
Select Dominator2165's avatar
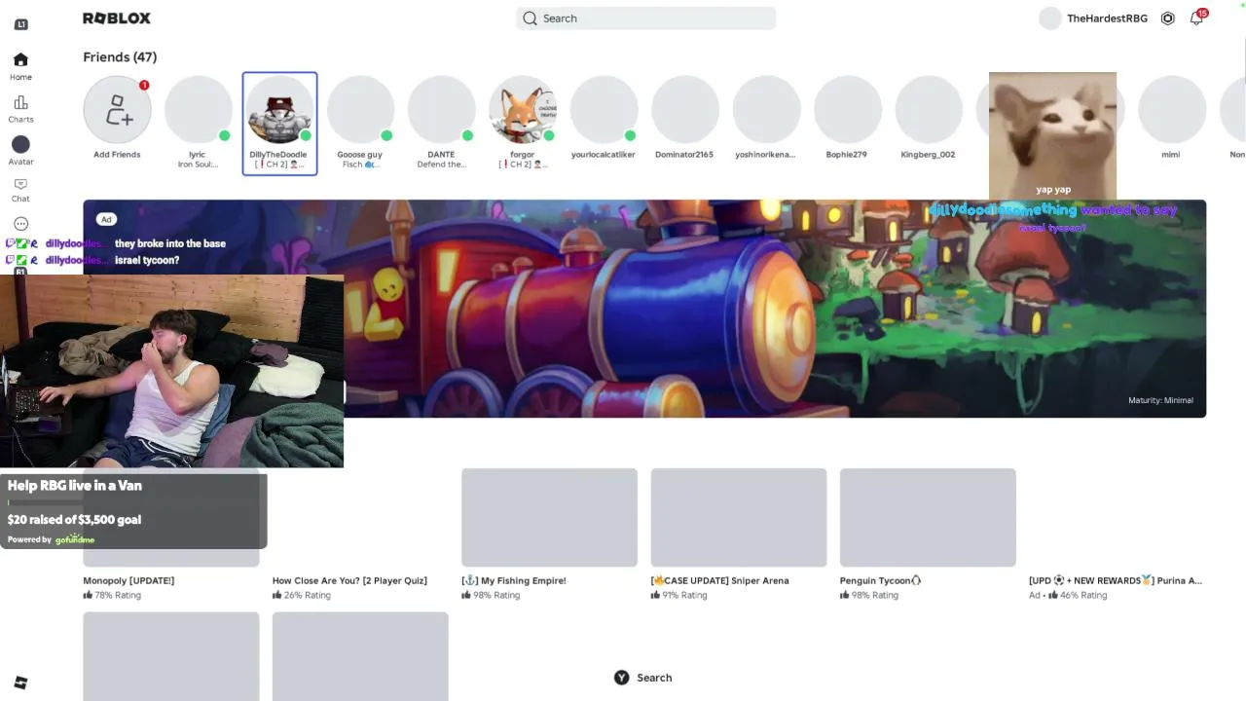[x=684, y=110]
